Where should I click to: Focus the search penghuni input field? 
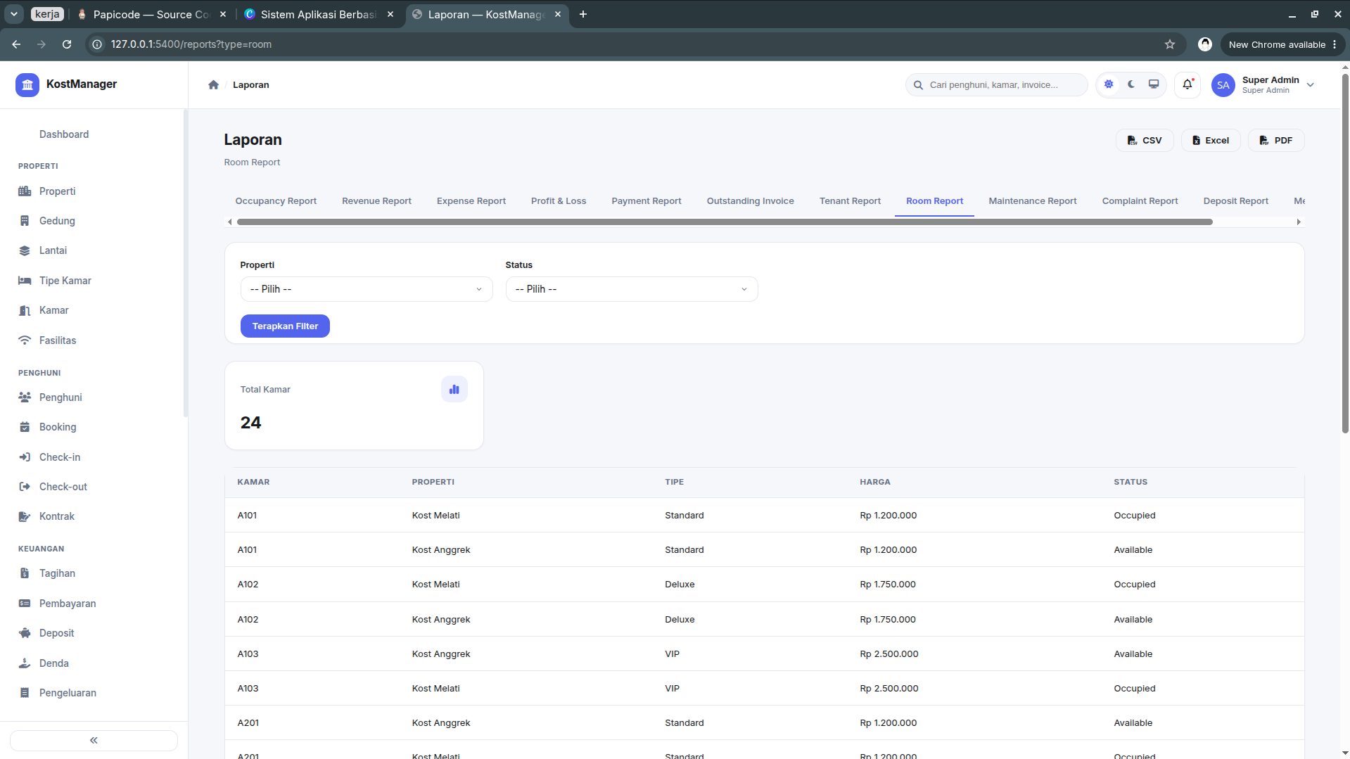[x=997, y=85]
